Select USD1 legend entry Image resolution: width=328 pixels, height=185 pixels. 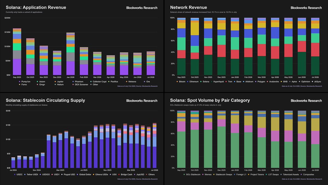[x=55, y=175]
